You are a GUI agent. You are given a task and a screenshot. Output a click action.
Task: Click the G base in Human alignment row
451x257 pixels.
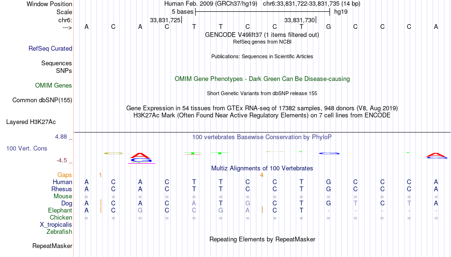tap(329, 182)
